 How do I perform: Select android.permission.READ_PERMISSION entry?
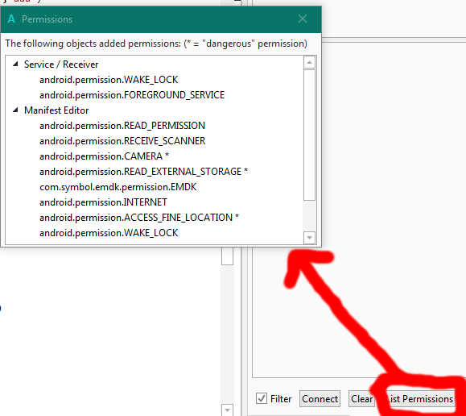click(122, 126)
